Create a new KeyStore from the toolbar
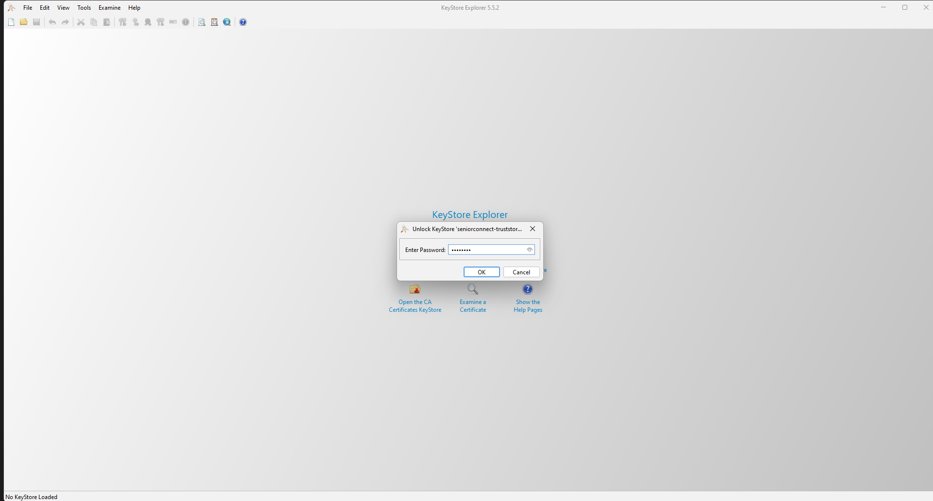This screenshot has width=933, height=501. [11, 22]
